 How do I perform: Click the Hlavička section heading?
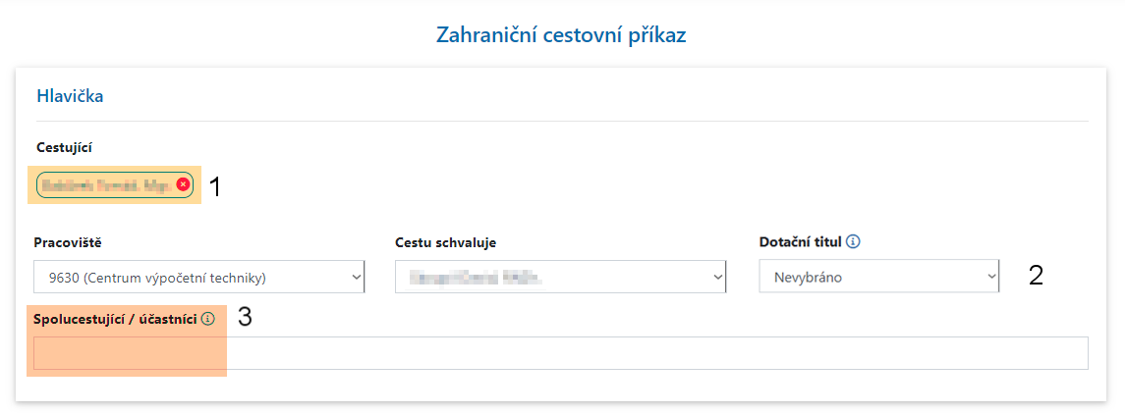pyautogui.click(x=70, y=96)
